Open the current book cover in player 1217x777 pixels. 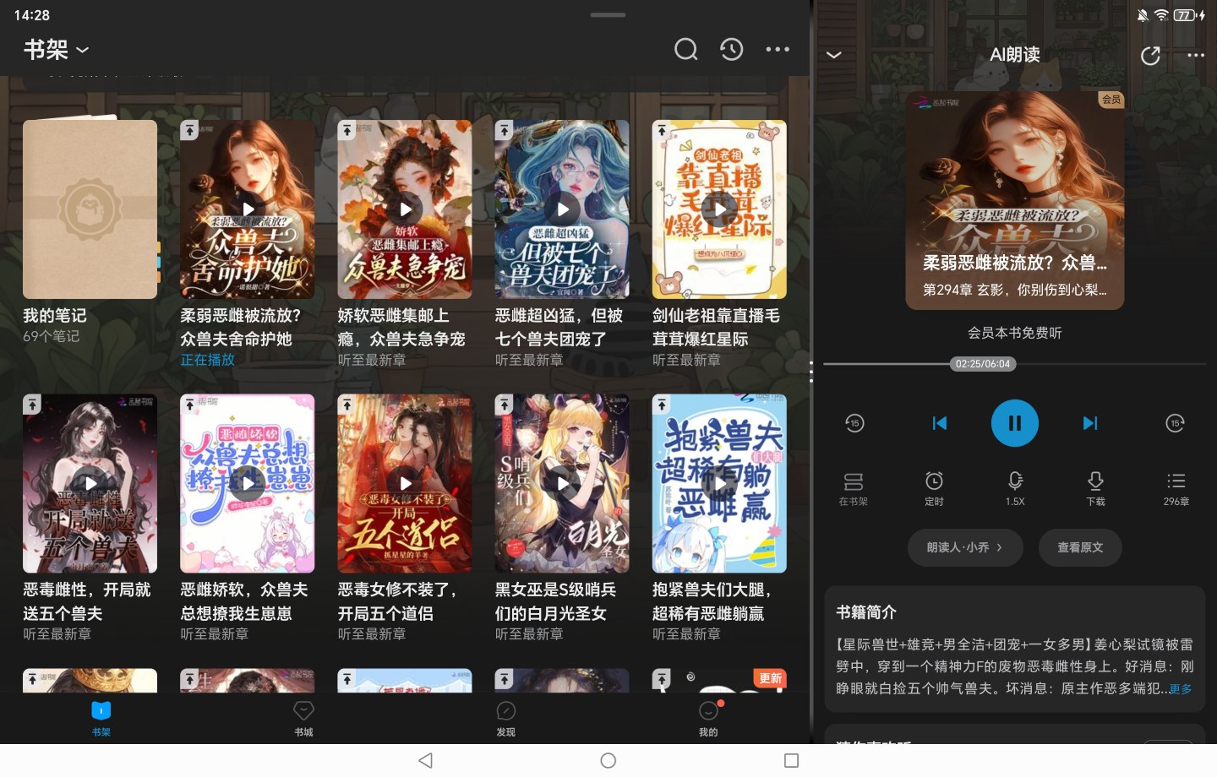tap(1014, 200)
